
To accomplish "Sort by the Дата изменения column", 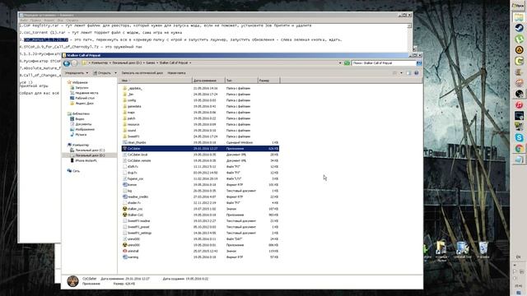I will click(x=208, y=81).
